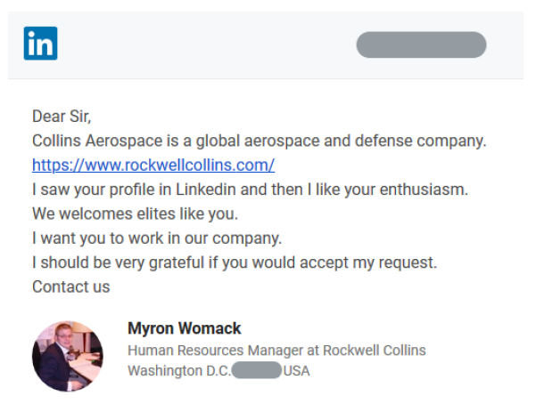Image resolution: width=536 pixels, height=404 pixels.
Task: Open Myron Womack's profile photo
Action: [x=68, y=356]
